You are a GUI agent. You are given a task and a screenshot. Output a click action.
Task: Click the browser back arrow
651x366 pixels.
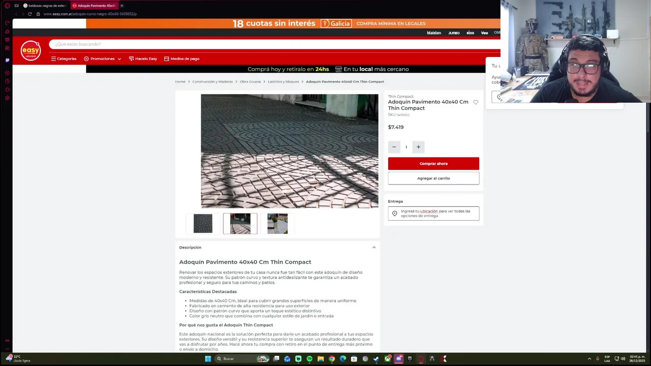tap(16, 14)
